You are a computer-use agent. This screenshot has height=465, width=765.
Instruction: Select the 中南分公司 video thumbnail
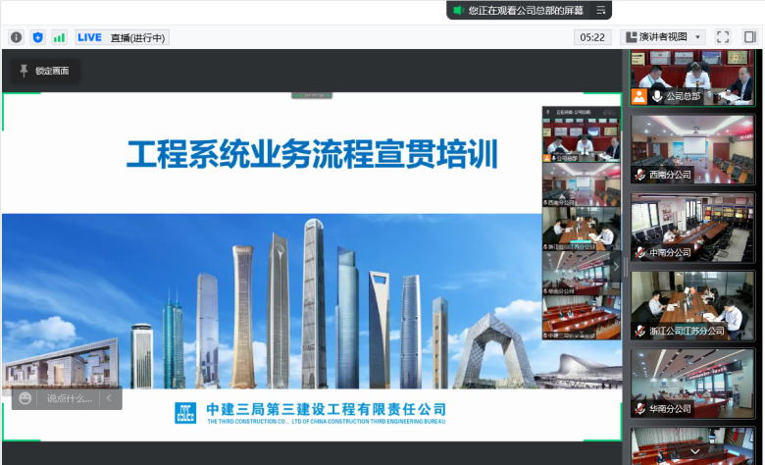click(x=692, y=227)
